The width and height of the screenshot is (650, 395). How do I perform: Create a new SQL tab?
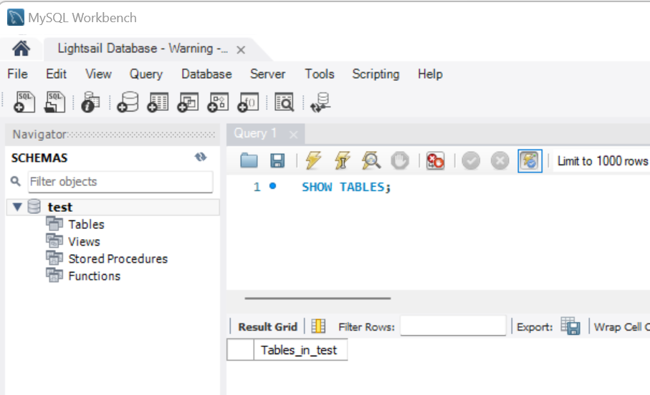pyautogui.click(x=24, y=102)
